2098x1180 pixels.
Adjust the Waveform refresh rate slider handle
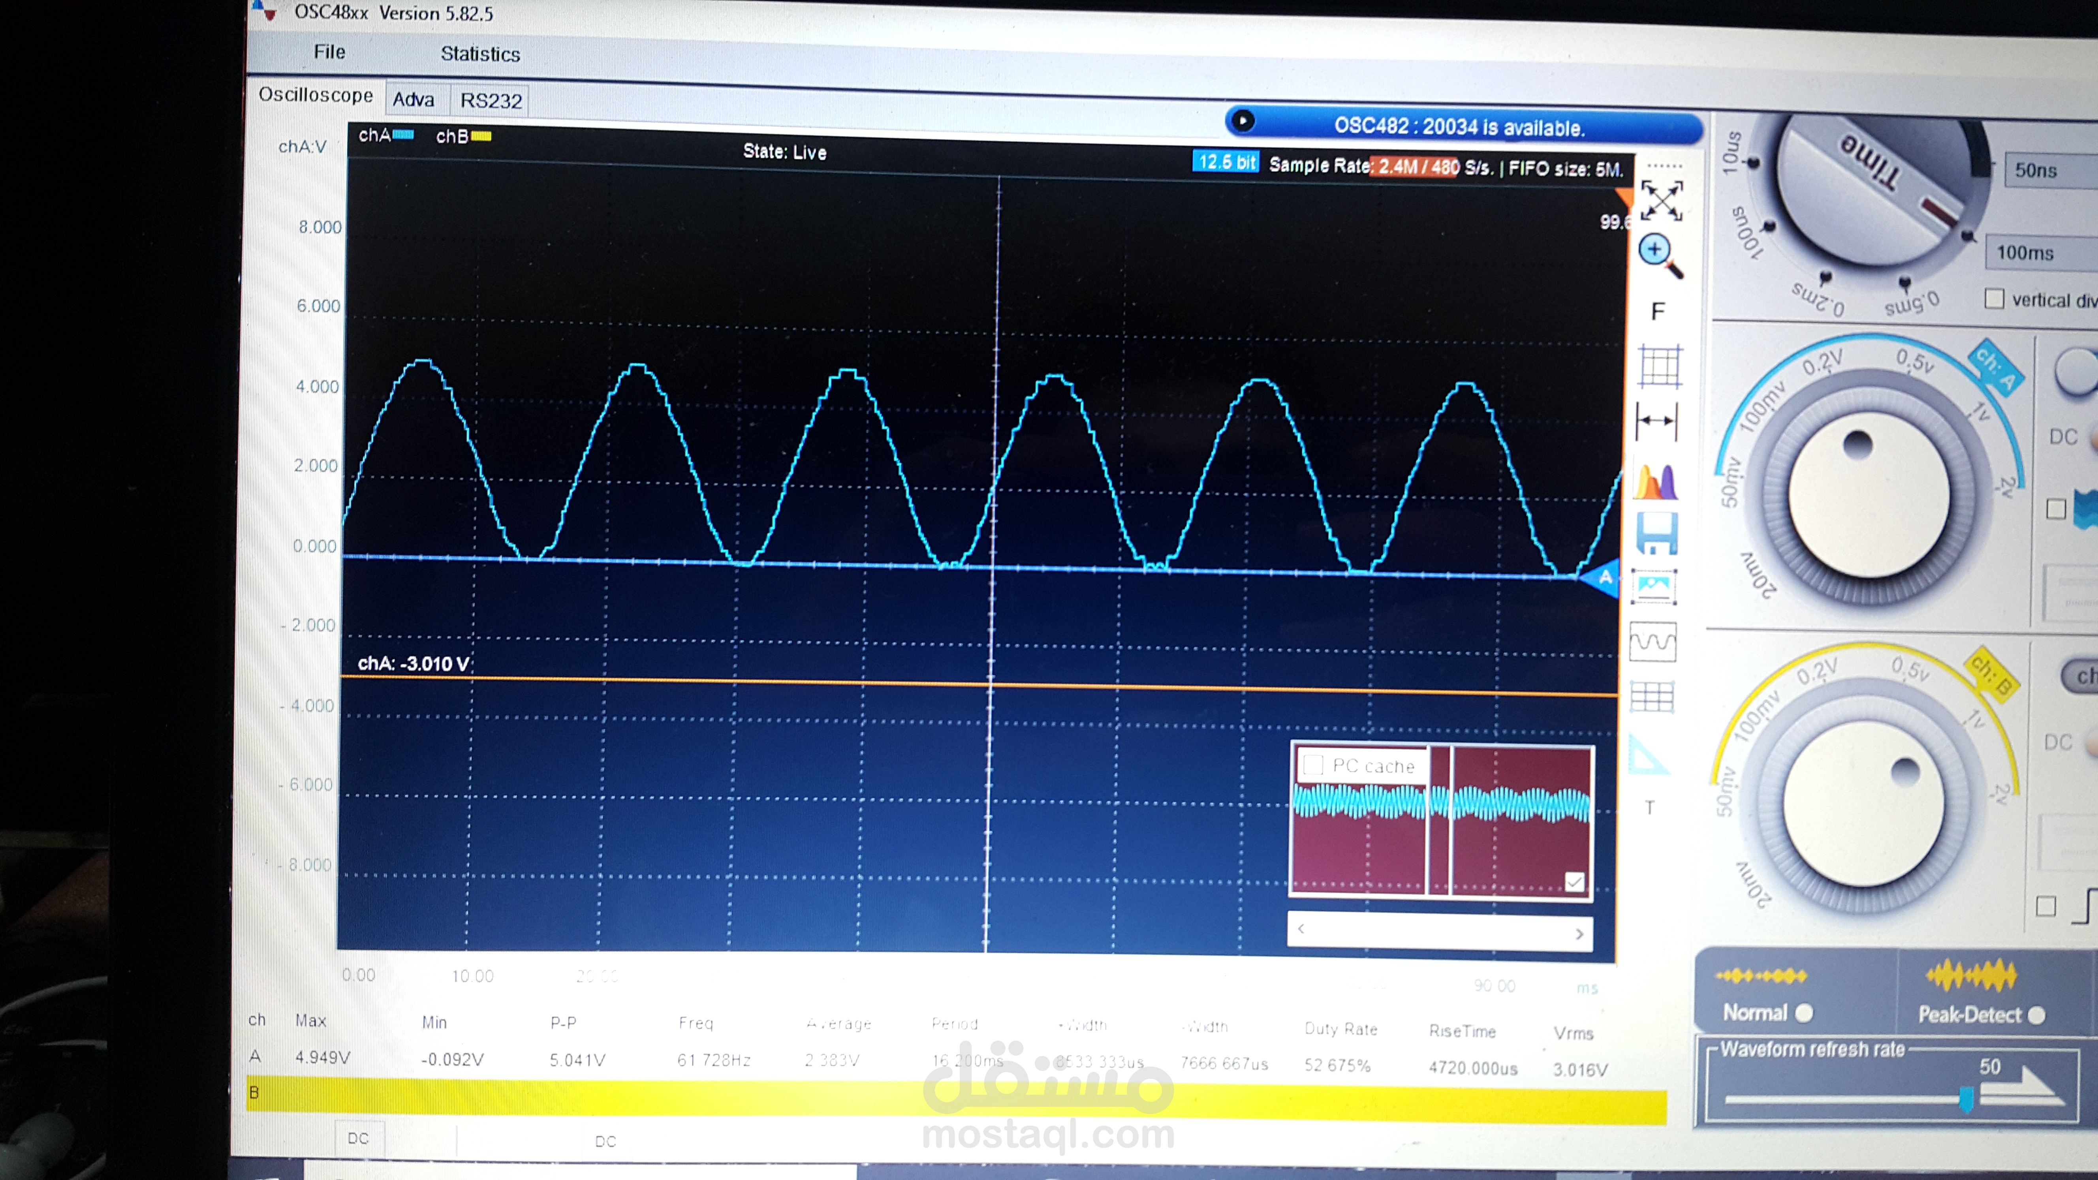[x=1966, y=1099]
